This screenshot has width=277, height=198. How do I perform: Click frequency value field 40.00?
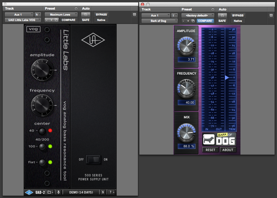coord(186,102)
